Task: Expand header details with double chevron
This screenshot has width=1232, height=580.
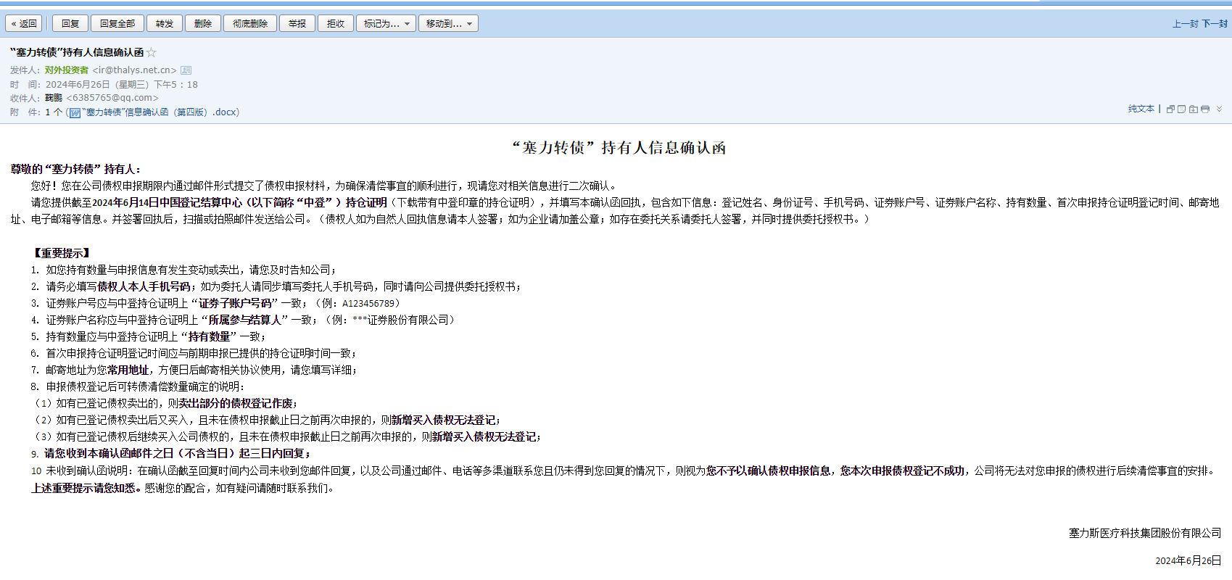Action: click(1219, 109)
